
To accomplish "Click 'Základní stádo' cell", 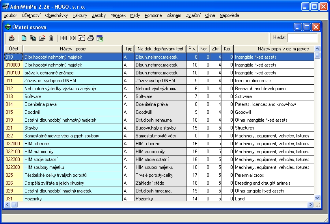I will tap(160, 183).
